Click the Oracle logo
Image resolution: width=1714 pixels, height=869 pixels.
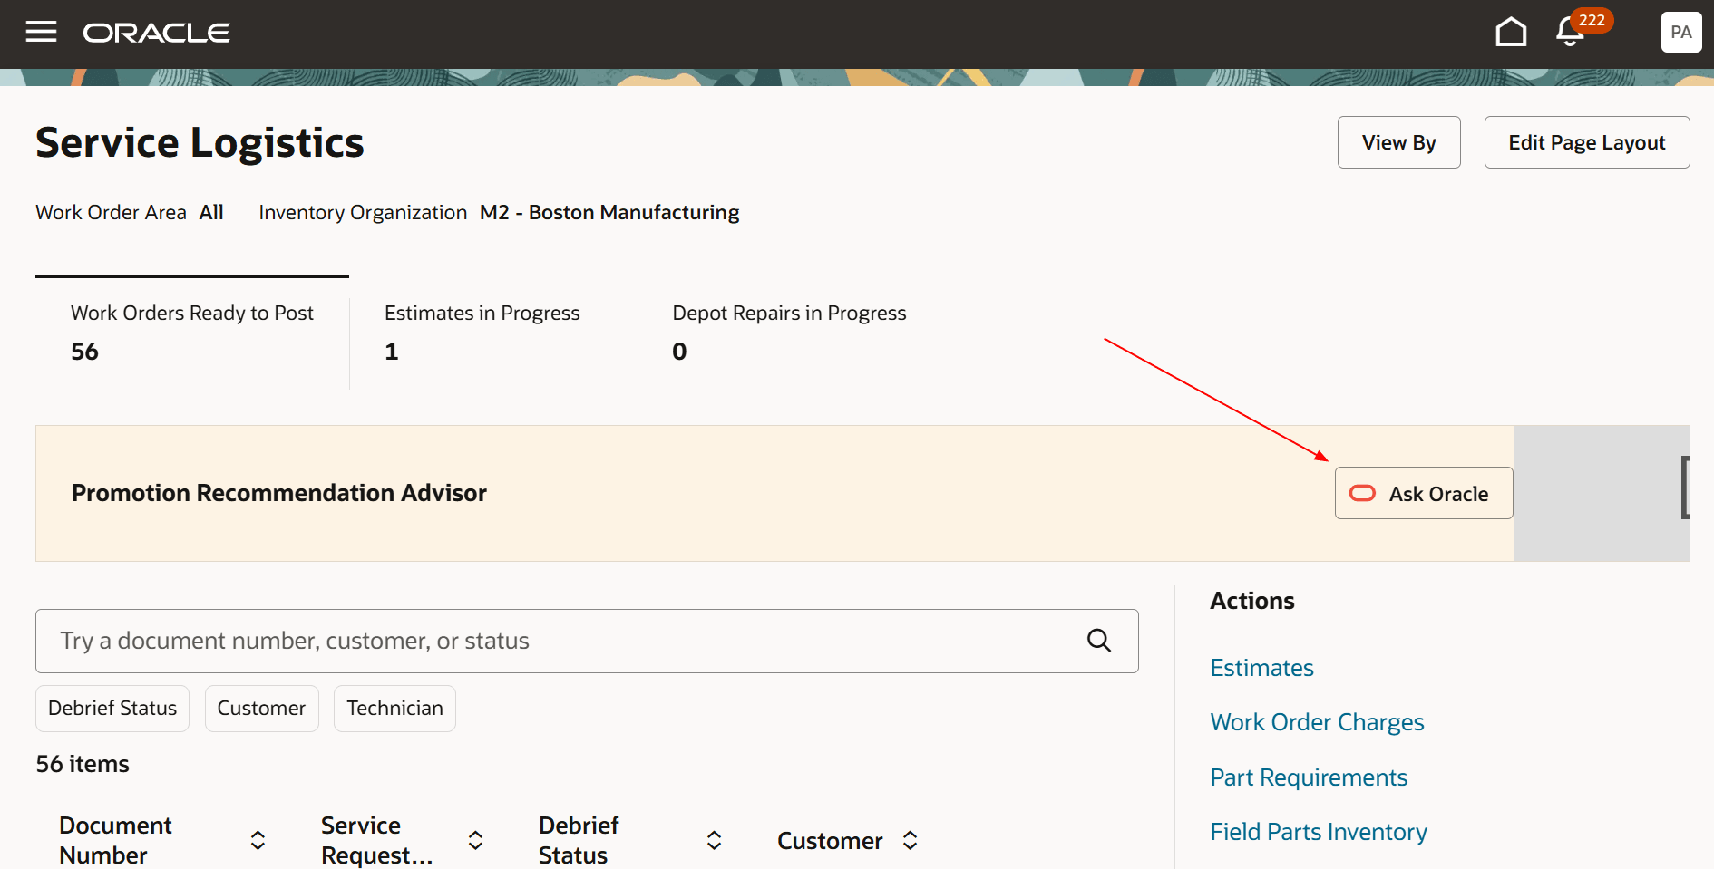[156, 32]
